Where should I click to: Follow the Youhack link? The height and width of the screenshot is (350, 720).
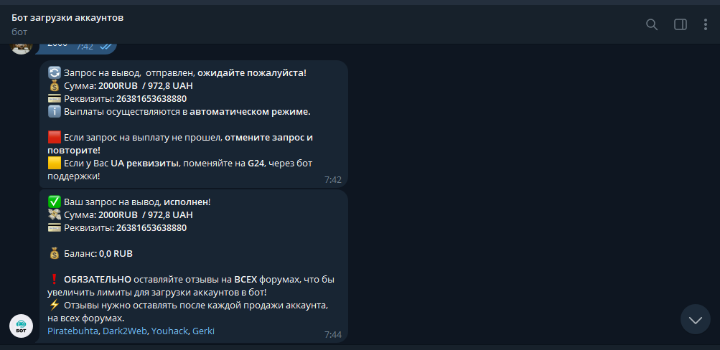click(x=170, y=331)
